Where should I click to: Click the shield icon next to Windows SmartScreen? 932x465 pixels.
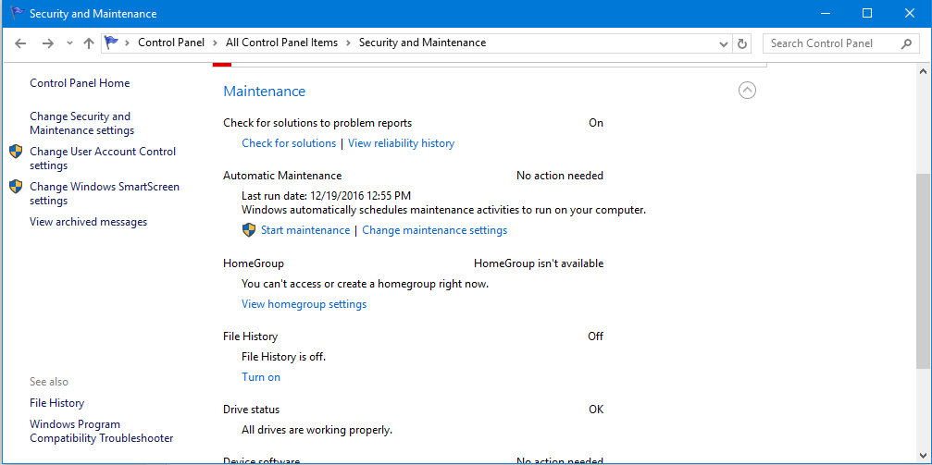[16, 187]
